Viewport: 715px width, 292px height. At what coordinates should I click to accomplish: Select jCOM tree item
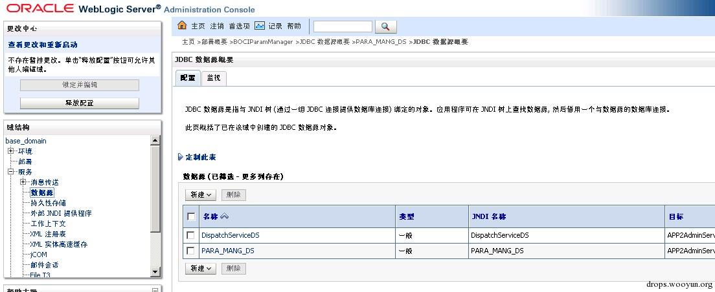coord(39,255)
